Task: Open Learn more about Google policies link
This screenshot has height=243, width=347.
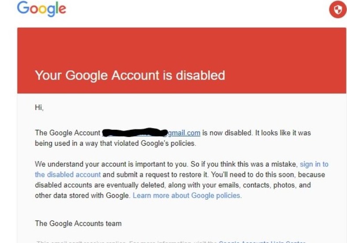Action: pos(187,195)
